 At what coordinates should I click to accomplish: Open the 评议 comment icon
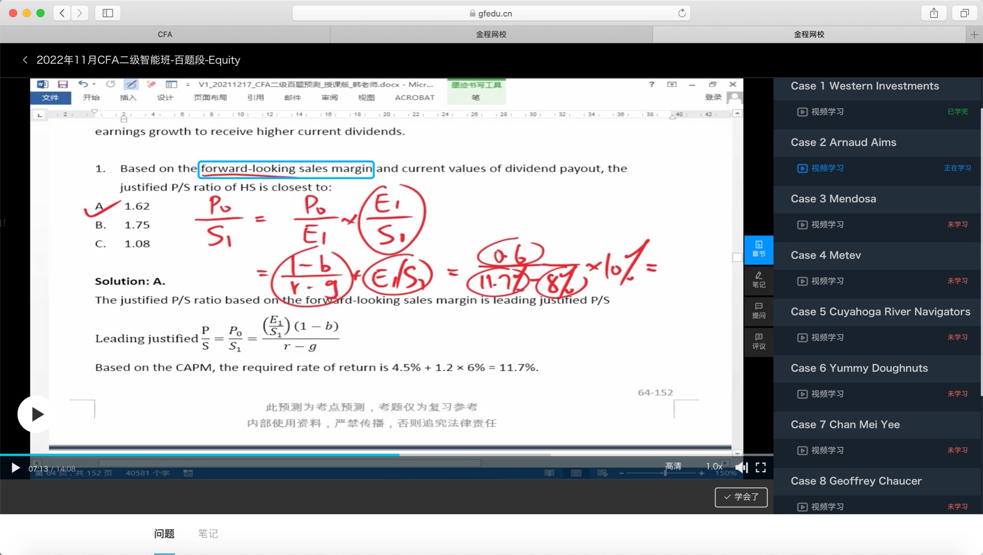758,341
